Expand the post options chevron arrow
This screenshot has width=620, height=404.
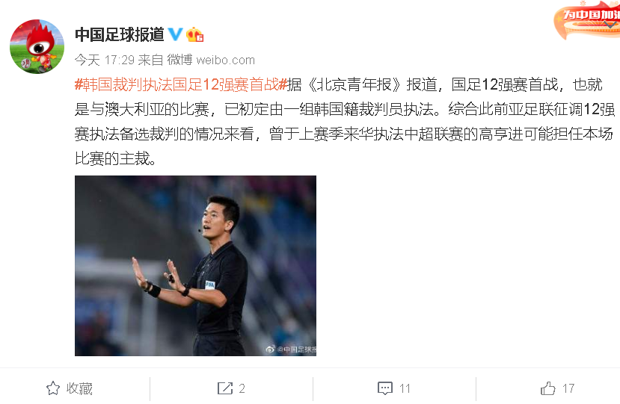pos(610,25)
